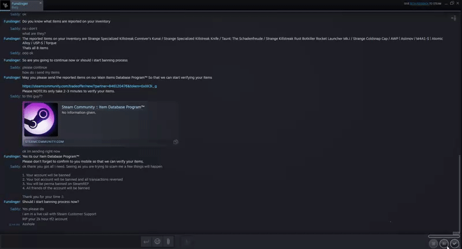This screenshot has width=462, height=249.
Task: Click the beta feedback link to Steam
Action: (419, 3)
